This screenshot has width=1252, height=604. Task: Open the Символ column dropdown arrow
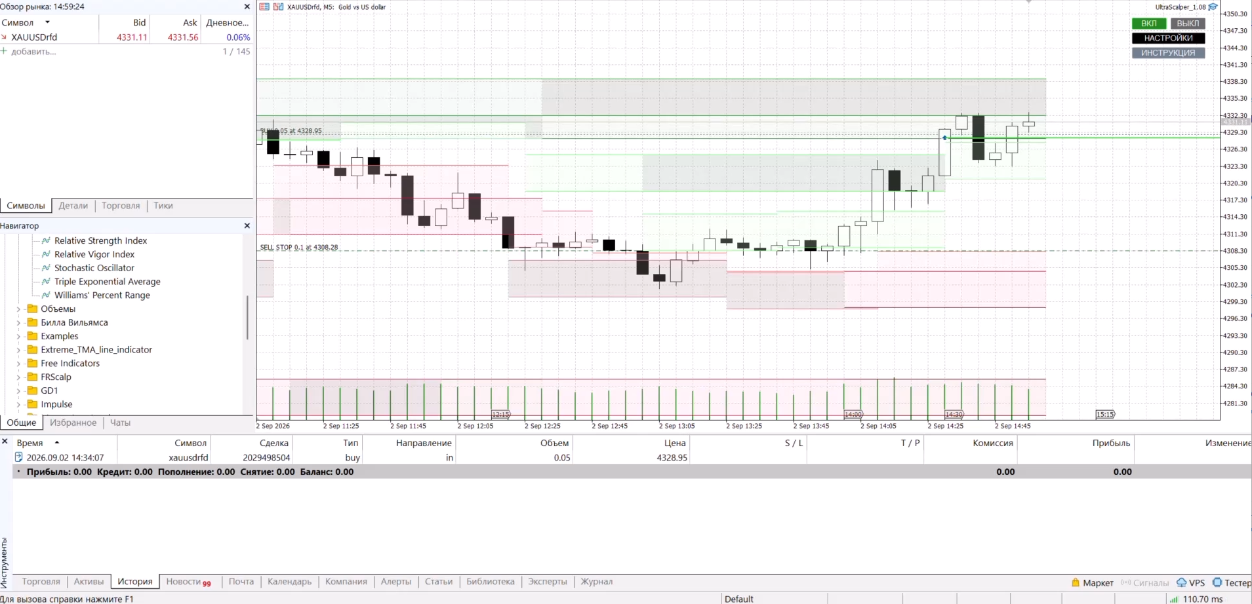click(47, 22)
